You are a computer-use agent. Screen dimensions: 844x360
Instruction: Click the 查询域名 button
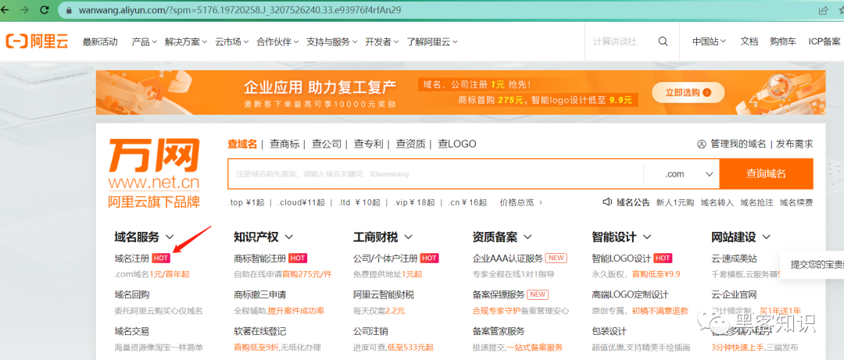pos(767,174)
